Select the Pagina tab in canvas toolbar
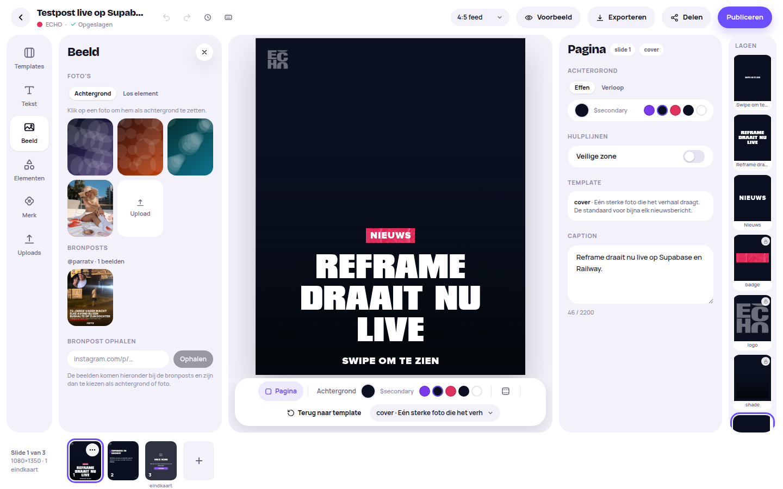Screen dimensions: 783x489 pos(281,391)
